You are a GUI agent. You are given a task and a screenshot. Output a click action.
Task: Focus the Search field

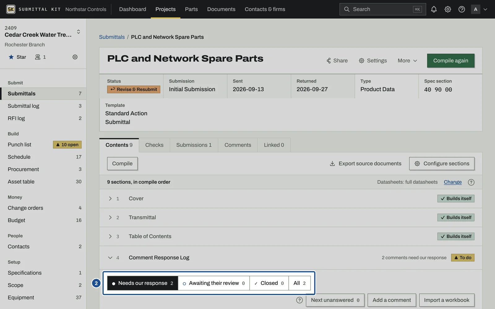click(x=383, y=9)
